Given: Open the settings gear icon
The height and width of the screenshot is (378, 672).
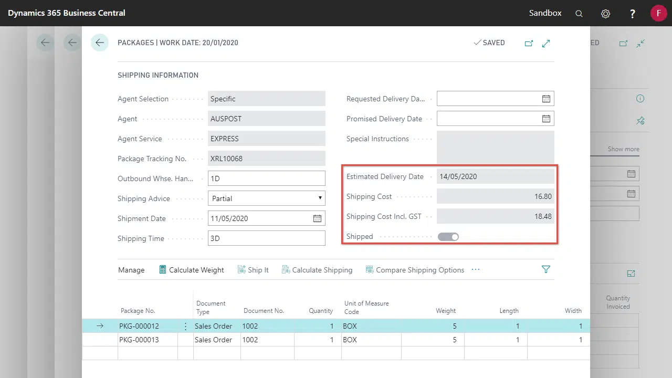Looking at the screenshot, I should pyautogui.click(x=605, y=14).
